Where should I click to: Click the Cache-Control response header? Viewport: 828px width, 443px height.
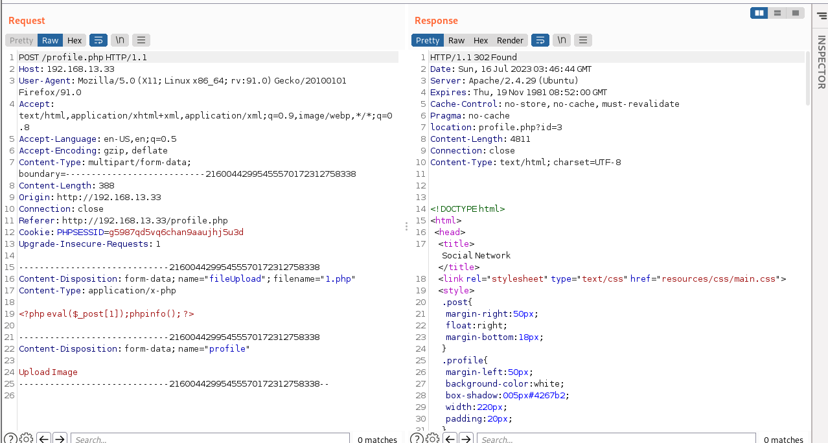click(555, 104)
